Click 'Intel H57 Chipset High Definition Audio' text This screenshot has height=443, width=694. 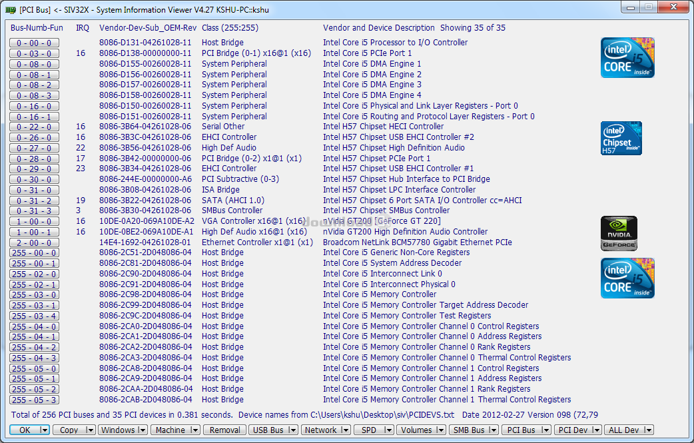[394, 148]
